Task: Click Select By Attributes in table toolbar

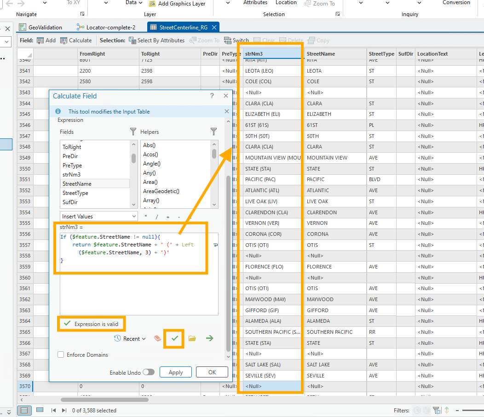Action: [156, 40]
